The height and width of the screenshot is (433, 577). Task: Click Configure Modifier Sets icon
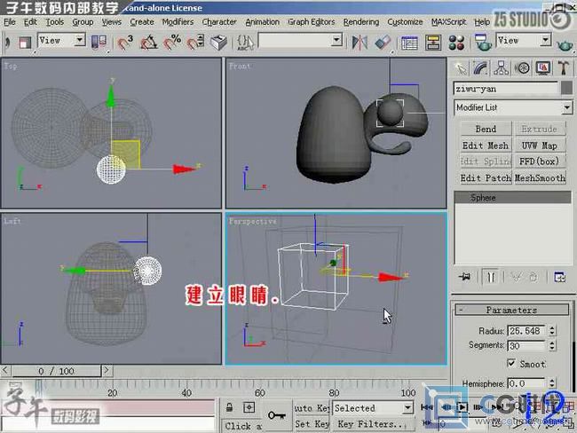560,277
